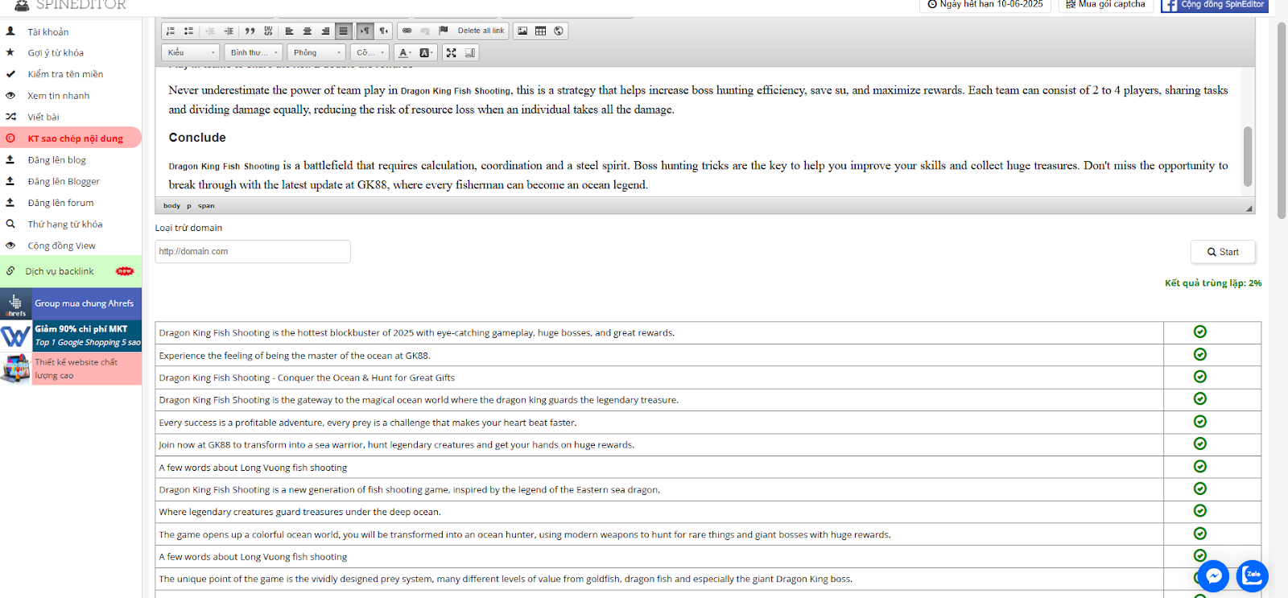
Task: Open the Kiểu style dropdown
Action: (x=191, y=52)
